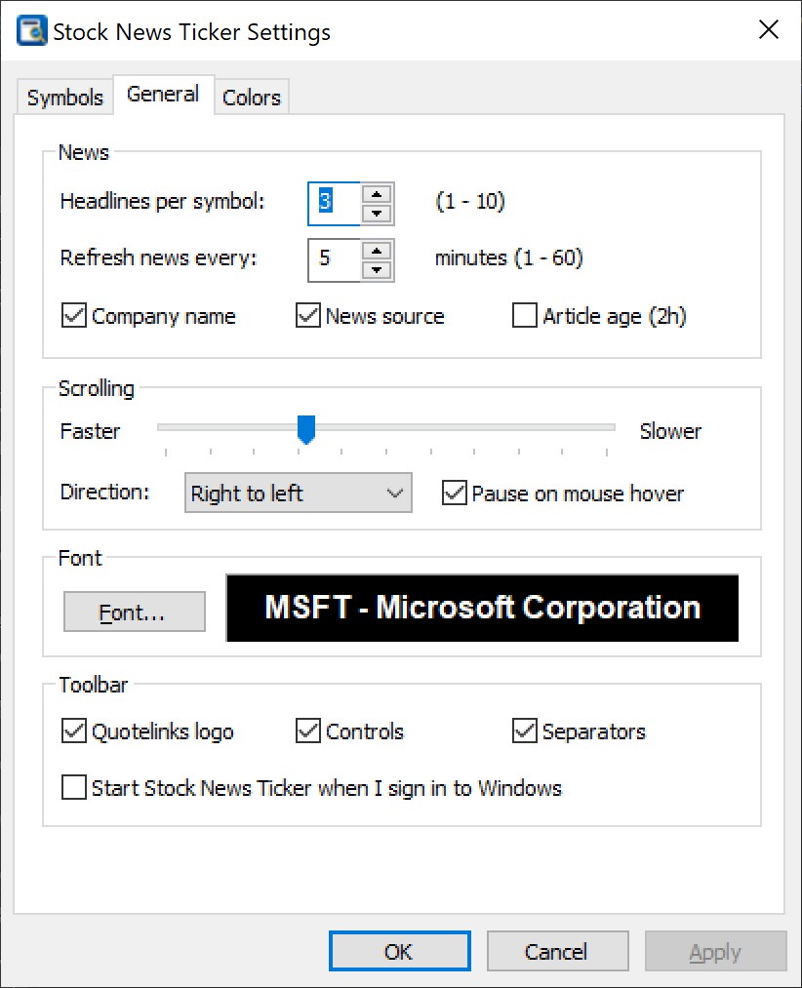Viewport: 802px width, 988px height.
Task: Select the General tab
Action: click(163, 94)
